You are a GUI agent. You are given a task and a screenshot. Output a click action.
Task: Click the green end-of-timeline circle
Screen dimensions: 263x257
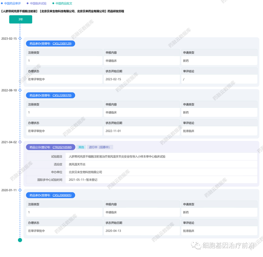[20, 240]
